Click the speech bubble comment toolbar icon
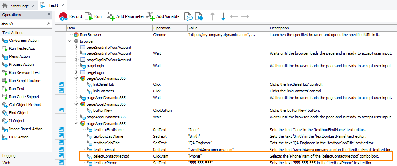397x166 pixels. coord(188,16)
